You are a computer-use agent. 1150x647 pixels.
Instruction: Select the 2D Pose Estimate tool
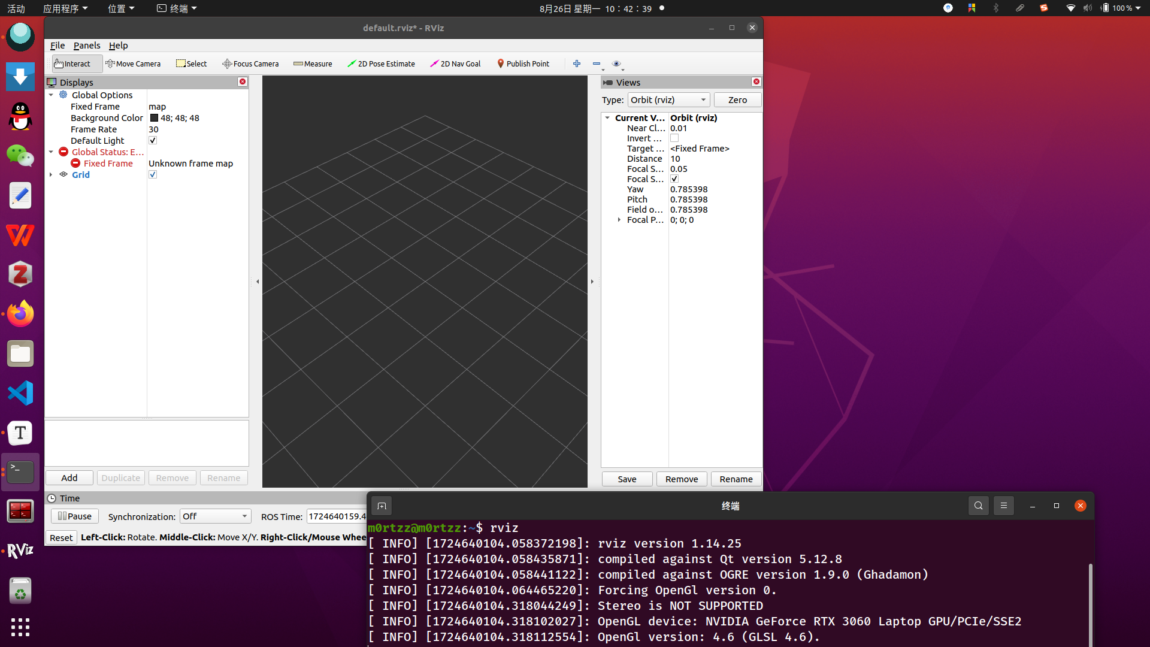[381, 64]
